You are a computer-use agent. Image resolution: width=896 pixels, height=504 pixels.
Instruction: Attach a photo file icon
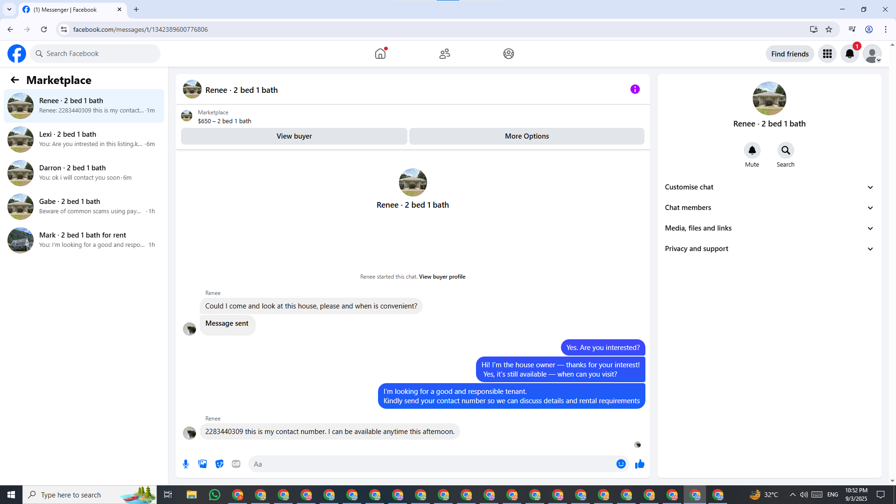point(203,464)
